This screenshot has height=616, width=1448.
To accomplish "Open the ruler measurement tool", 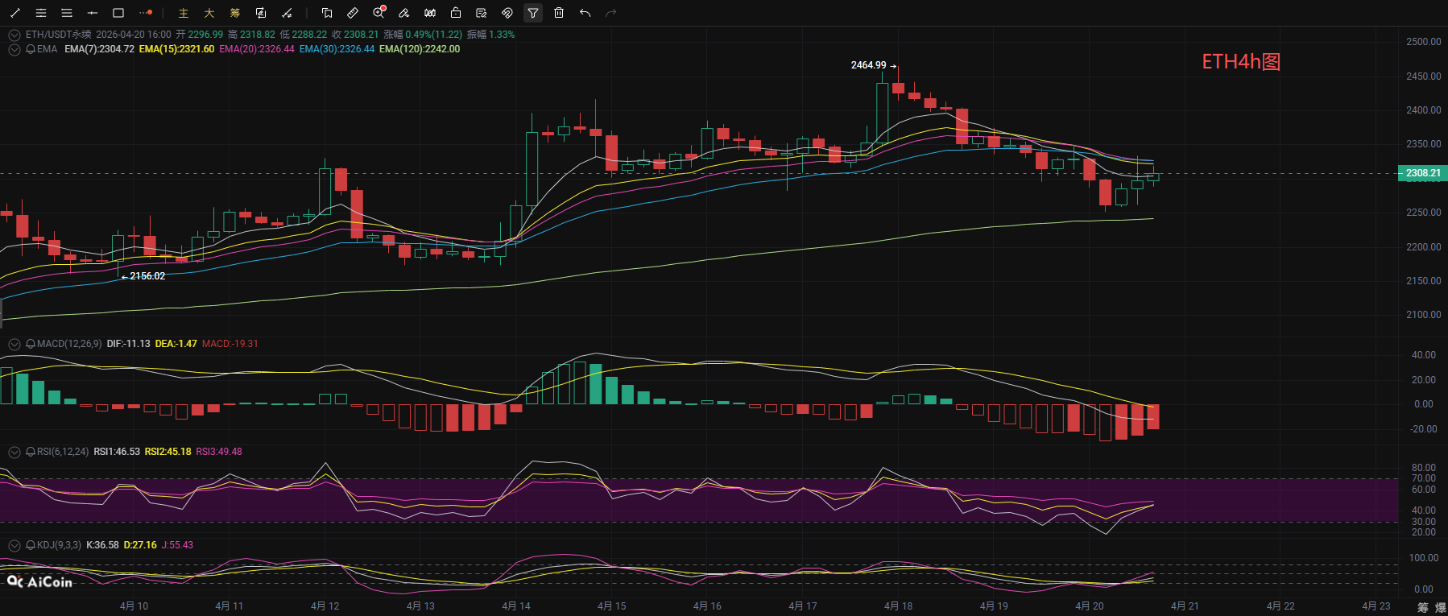I will [x=353, y=13].
